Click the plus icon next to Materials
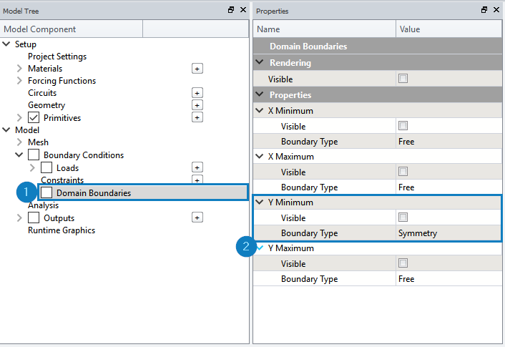Viewport: 505px width, 347px height. click(x=197, y=69)
